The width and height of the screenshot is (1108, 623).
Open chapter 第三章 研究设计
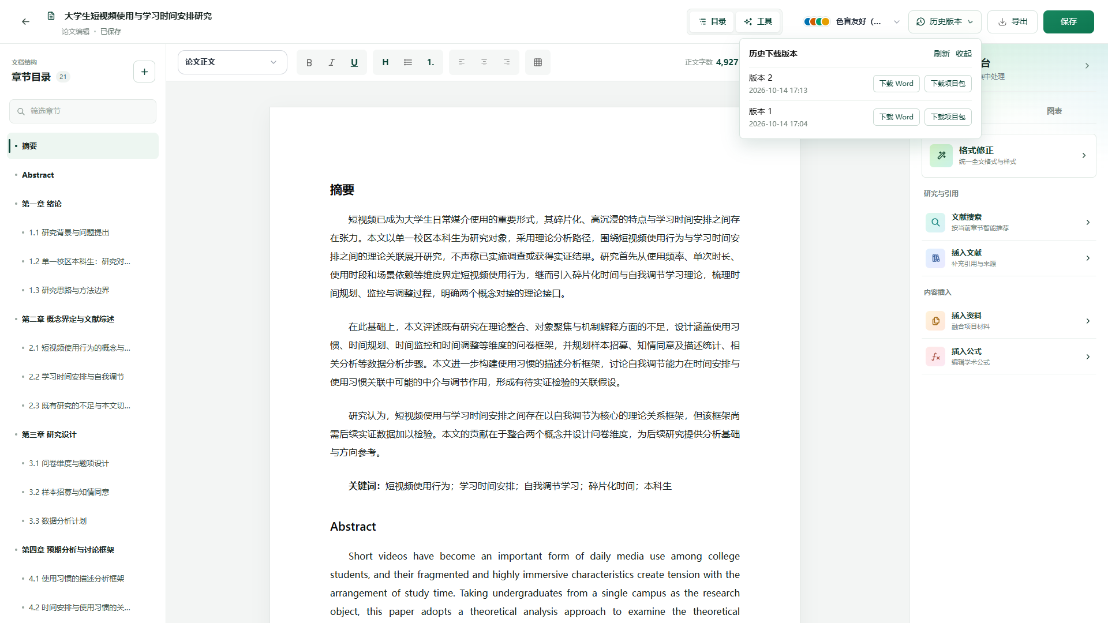coord(83,434)
